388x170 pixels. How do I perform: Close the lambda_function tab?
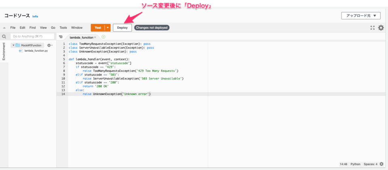[x=95, y=37]
